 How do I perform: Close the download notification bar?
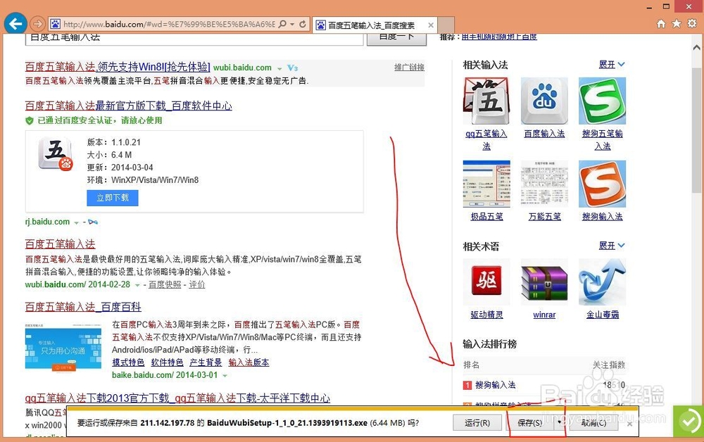click(x=629, y=423)
